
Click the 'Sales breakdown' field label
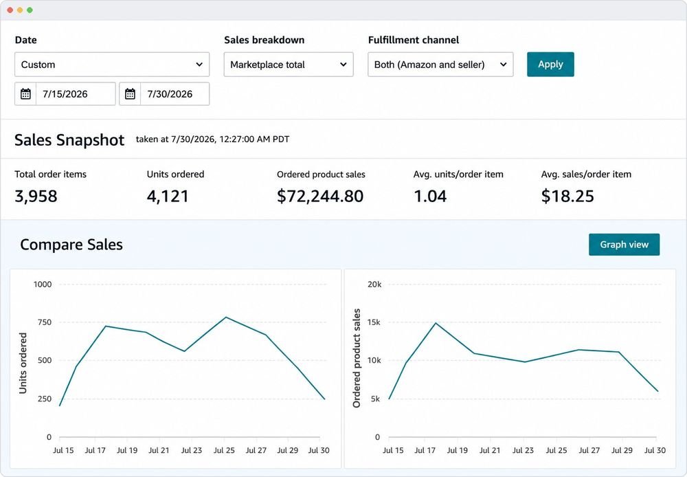(264, 40)
